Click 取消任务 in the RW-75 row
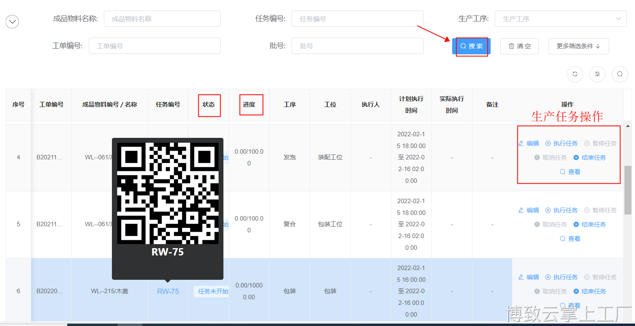 (x=551, y=292)
